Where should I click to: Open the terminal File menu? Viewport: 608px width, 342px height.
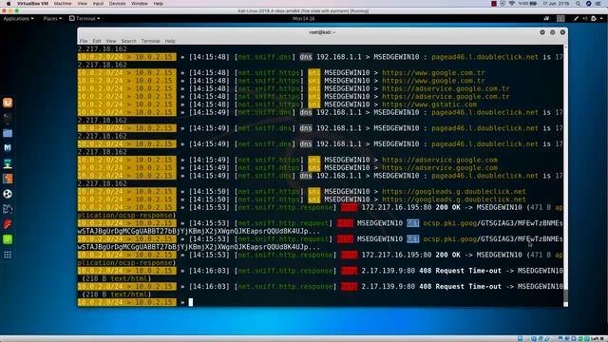pos(84,41)
